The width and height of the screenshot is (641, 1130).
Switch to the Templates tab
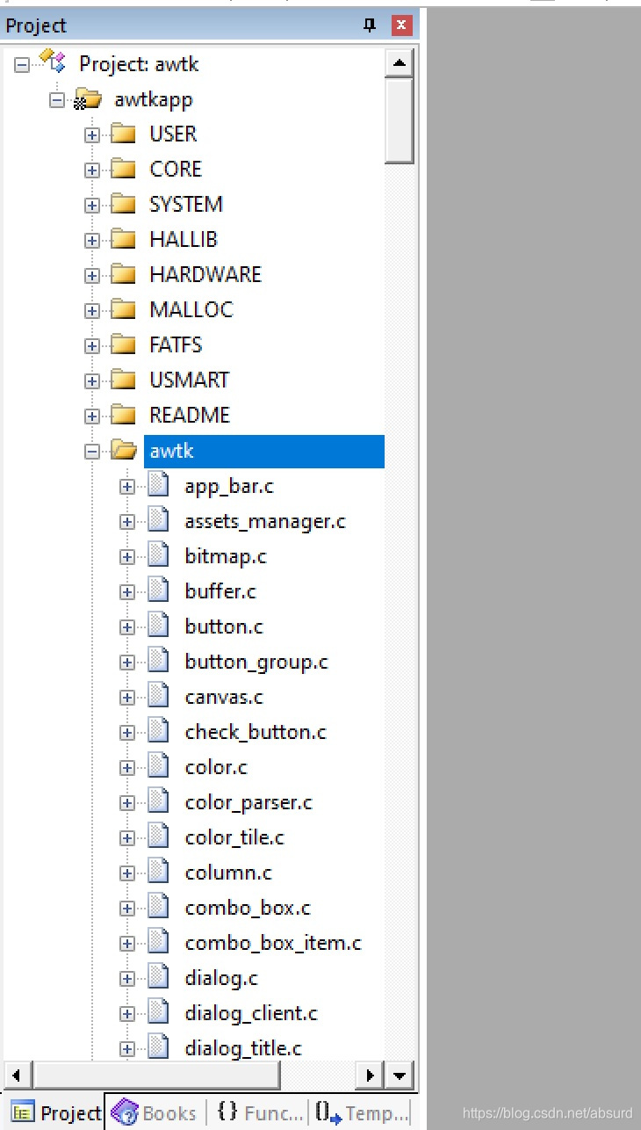click(363, 1112)
